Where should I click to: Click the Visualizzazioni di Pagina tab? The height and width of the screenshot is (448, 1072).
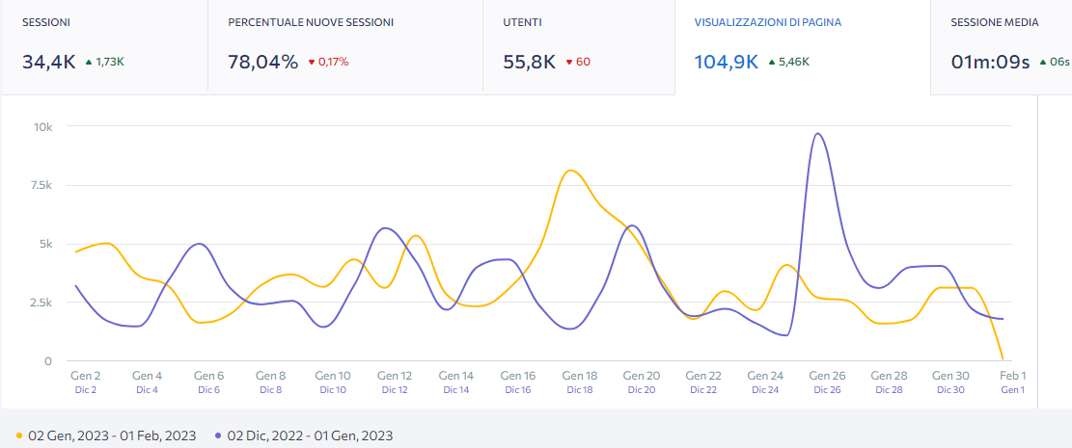coord(802,45)
